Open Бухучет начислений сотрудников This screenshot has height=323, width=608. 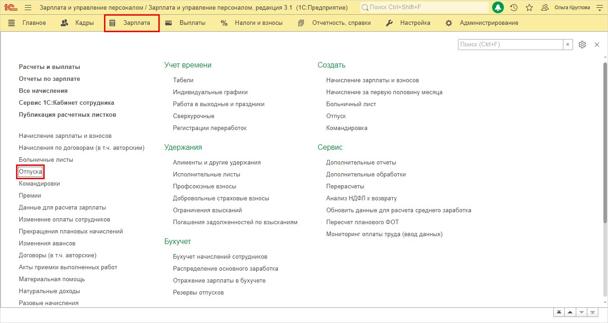click(220, 256)
